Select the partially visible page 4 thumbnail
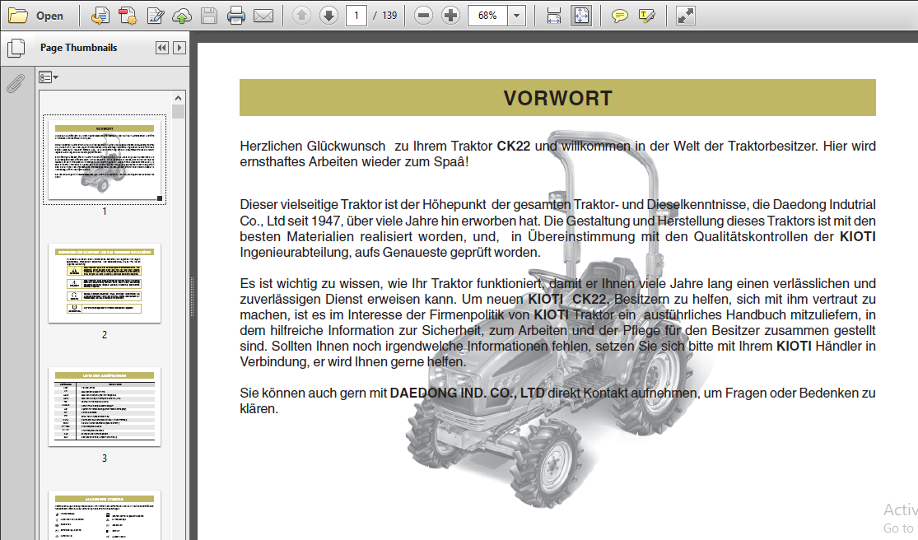The image size is (918, 540). pos(105,515)
